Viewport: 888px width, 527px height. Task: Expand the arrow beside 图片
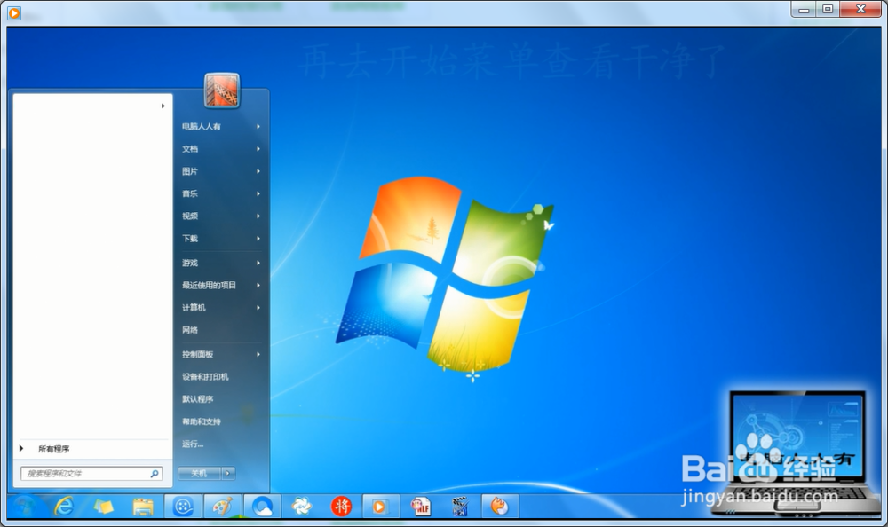[x=258, y=171]
